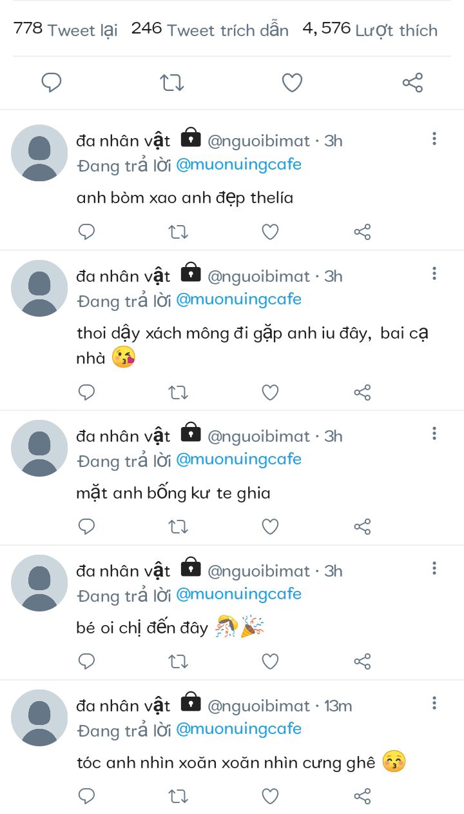Viewport: 464px width, 814px height.
Task: View the 778 Tweet lại list
Action: coord(66,30)
